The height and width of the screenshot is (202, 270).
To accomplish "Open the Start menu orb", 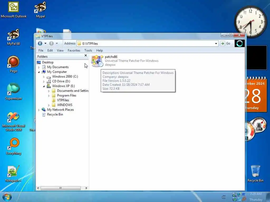I will click(7, 197).
